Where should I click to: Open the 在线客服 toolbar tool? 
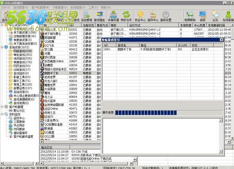coord(228,16)
